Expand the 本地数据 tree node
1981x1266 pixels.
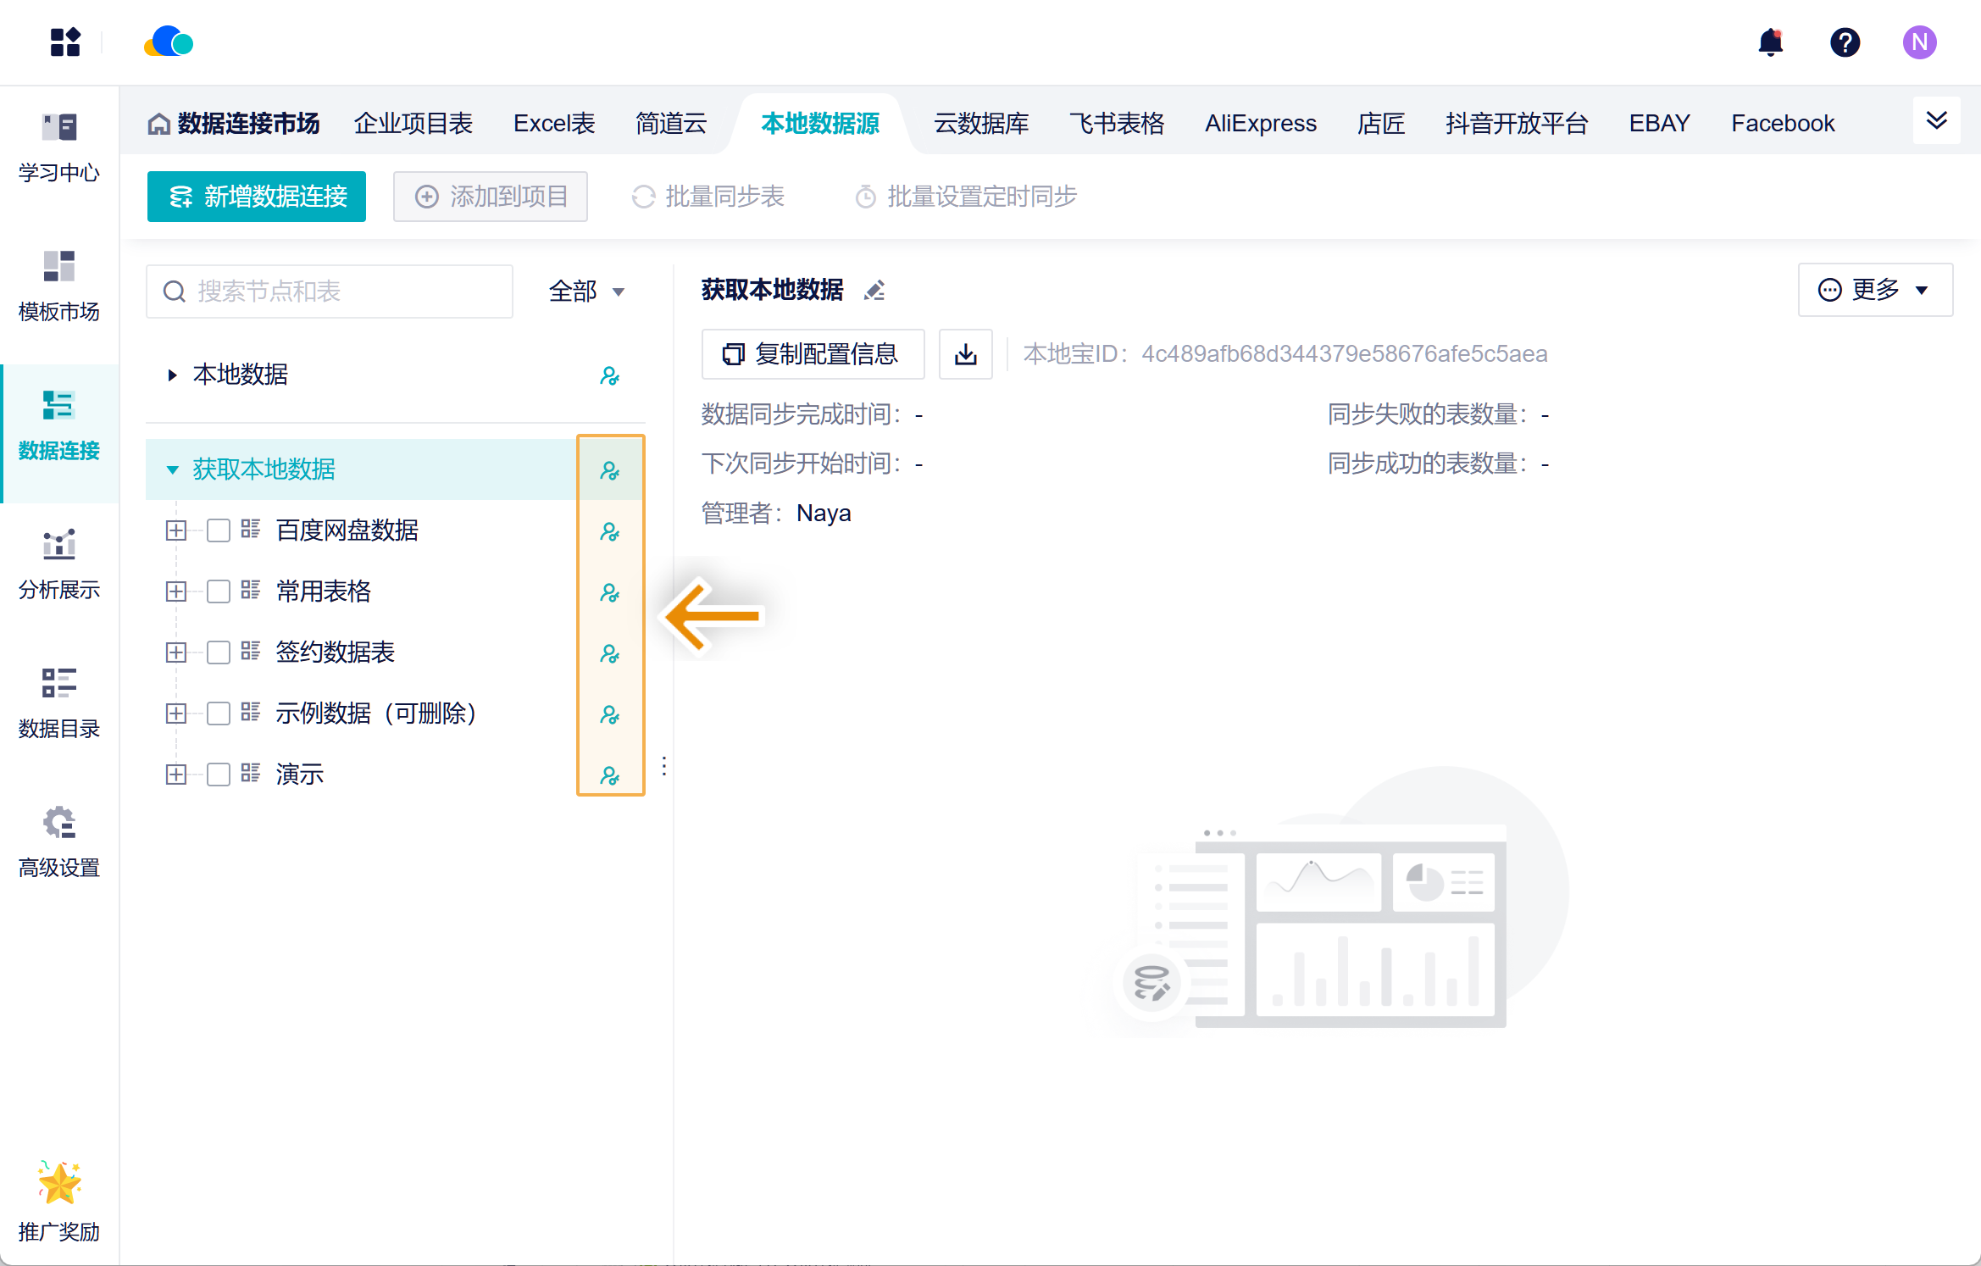tap(172, 375)
